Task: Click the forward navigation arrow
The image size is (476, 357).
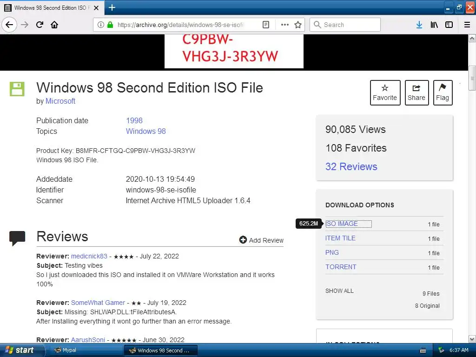Action: click(x=25, y=25)
